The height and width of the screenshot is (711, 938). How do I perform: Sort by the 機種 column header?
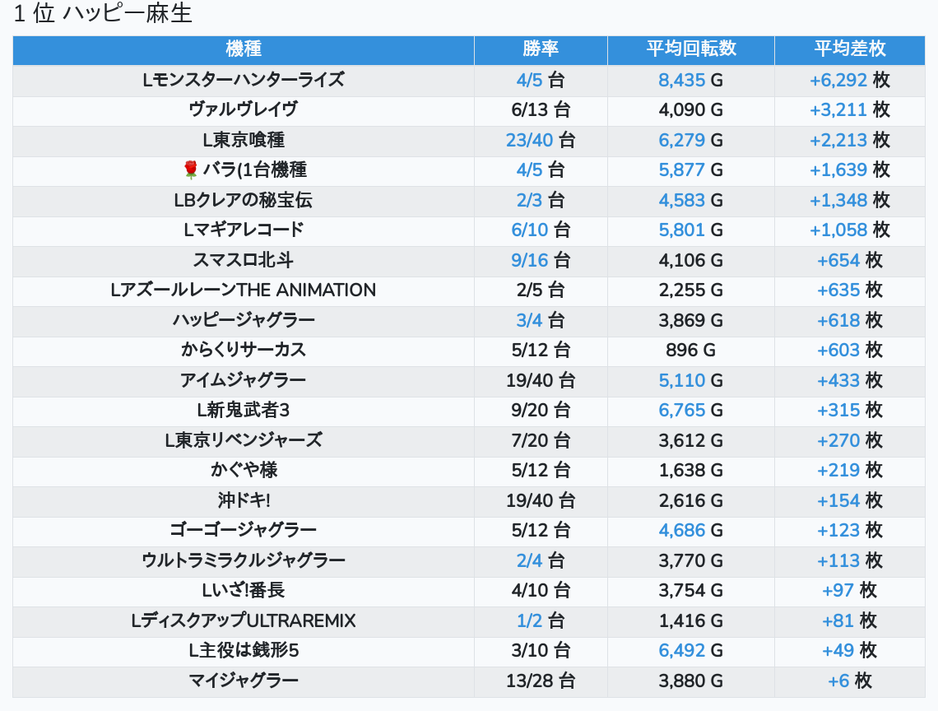point(243,49)
